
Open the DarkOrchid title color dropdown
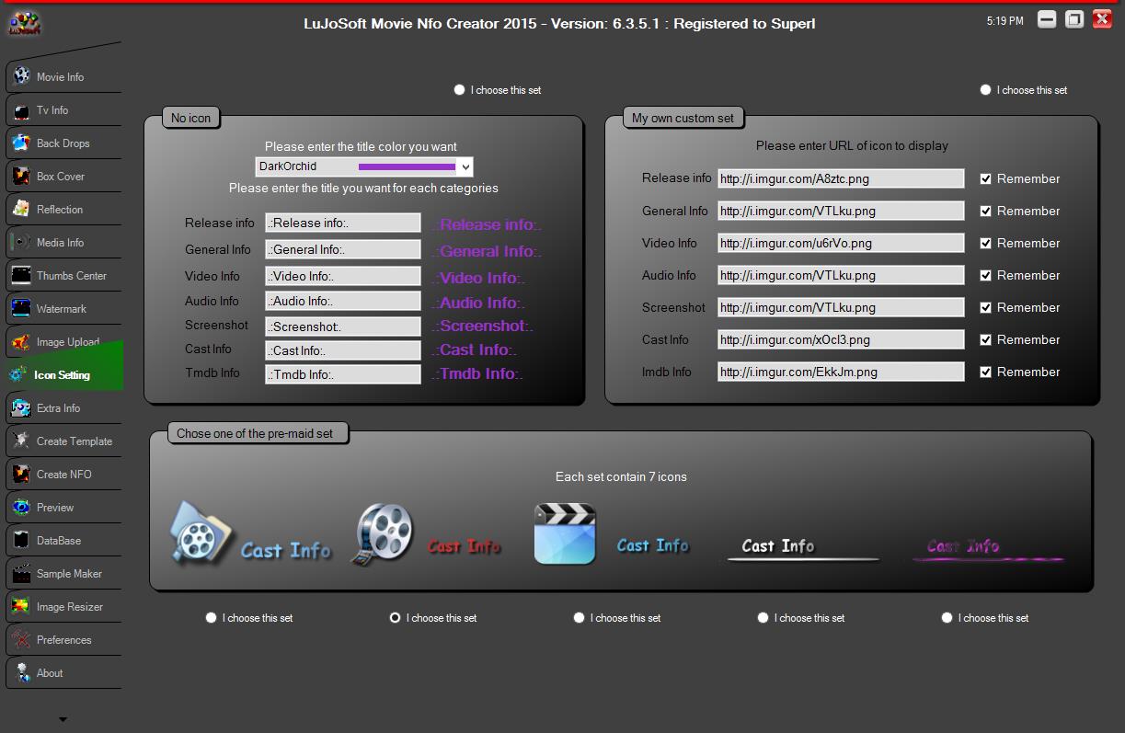[x=465, y=166]
